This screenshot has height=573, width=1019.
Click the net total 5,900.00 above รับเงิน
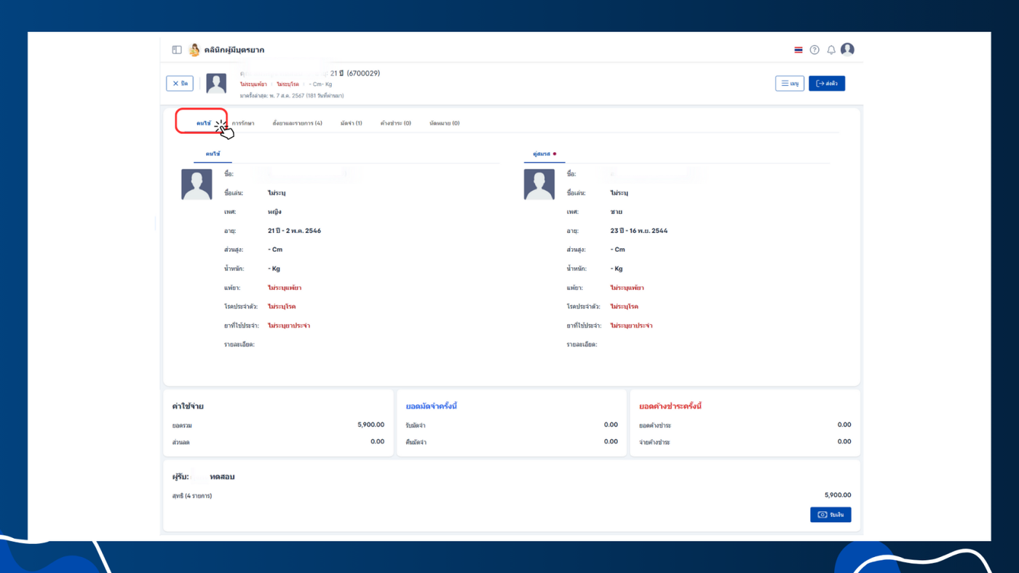pos(838,495)
